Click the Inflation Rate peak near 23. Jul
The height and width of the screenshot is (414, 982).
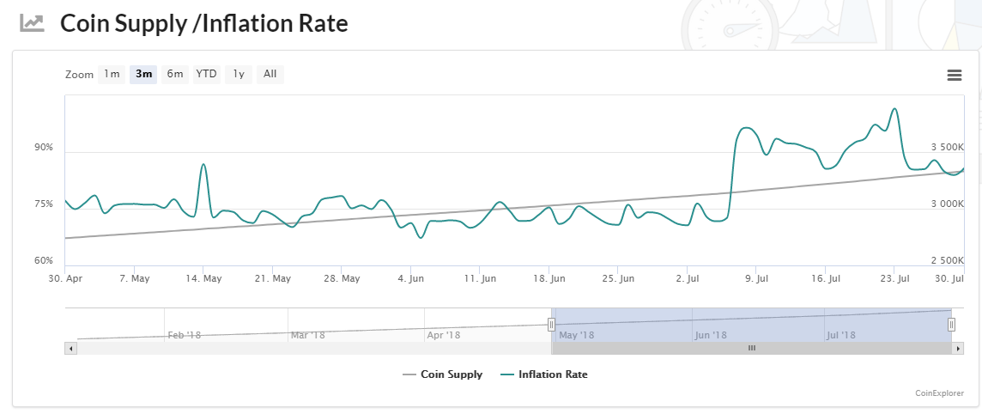click(x=895, y=109)
